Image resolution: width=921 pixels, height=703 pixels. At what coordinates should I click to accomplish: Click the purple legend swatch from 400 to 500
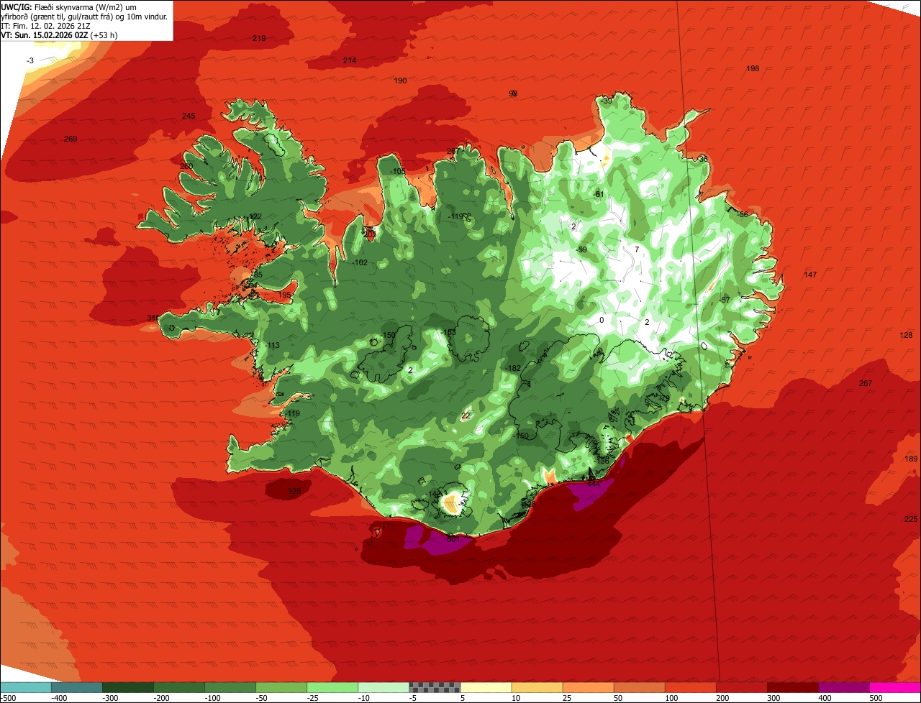coord(843,687)
